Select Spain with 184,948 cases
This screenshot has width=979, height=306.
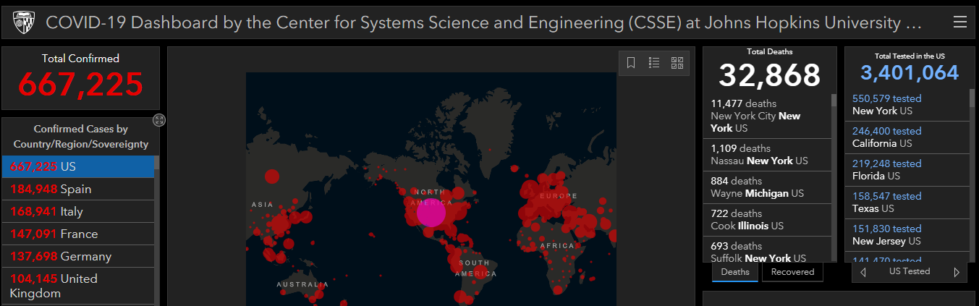pos(78,189)
